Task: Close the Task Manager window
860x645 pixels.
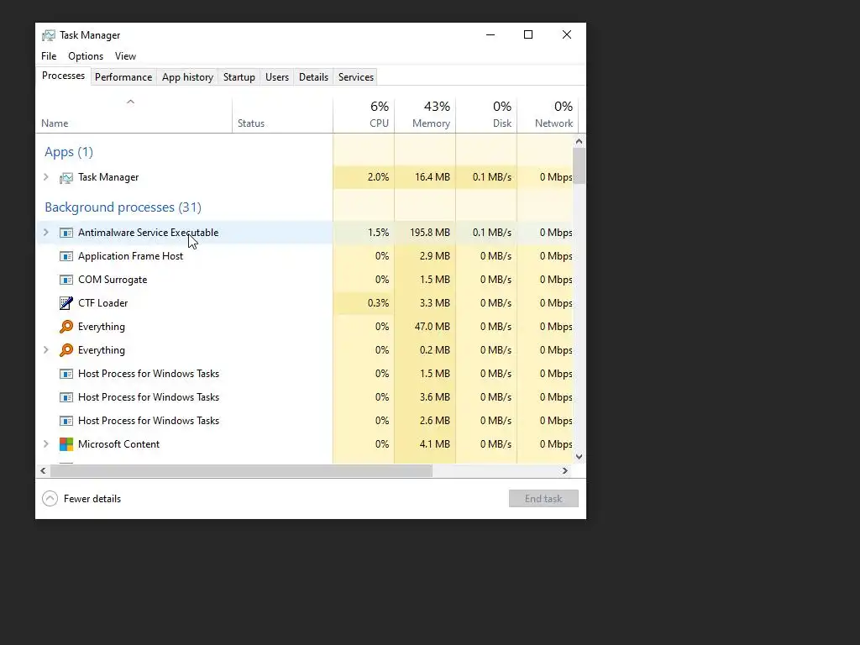Action: pos(567,34)
